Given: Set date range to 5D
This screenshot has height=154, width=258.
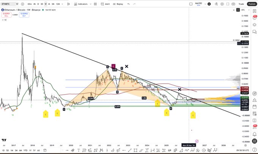Looking at the screenshot, I should click(8, 150).
